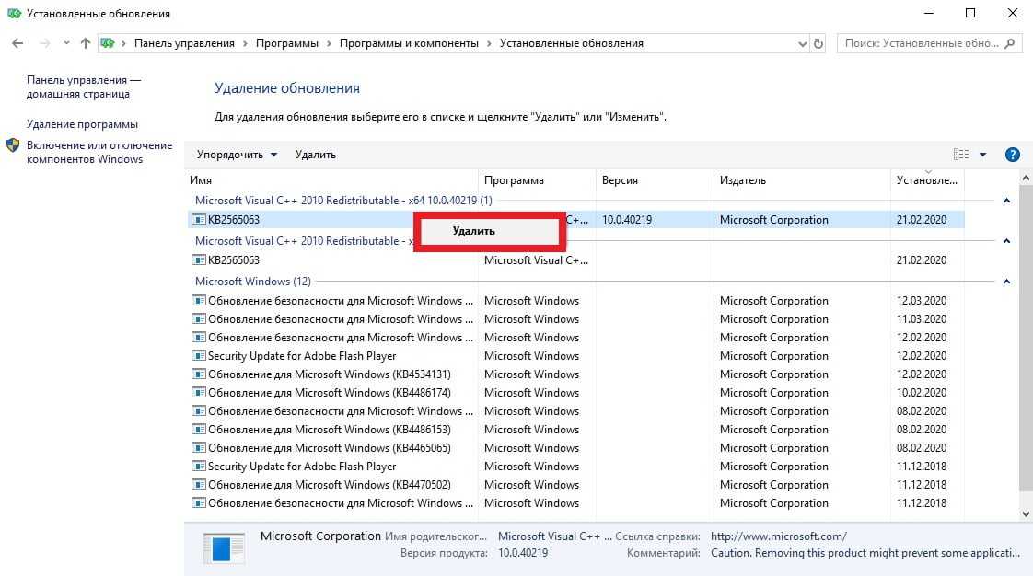Click the blue help question mark icon

point(1012,155)
